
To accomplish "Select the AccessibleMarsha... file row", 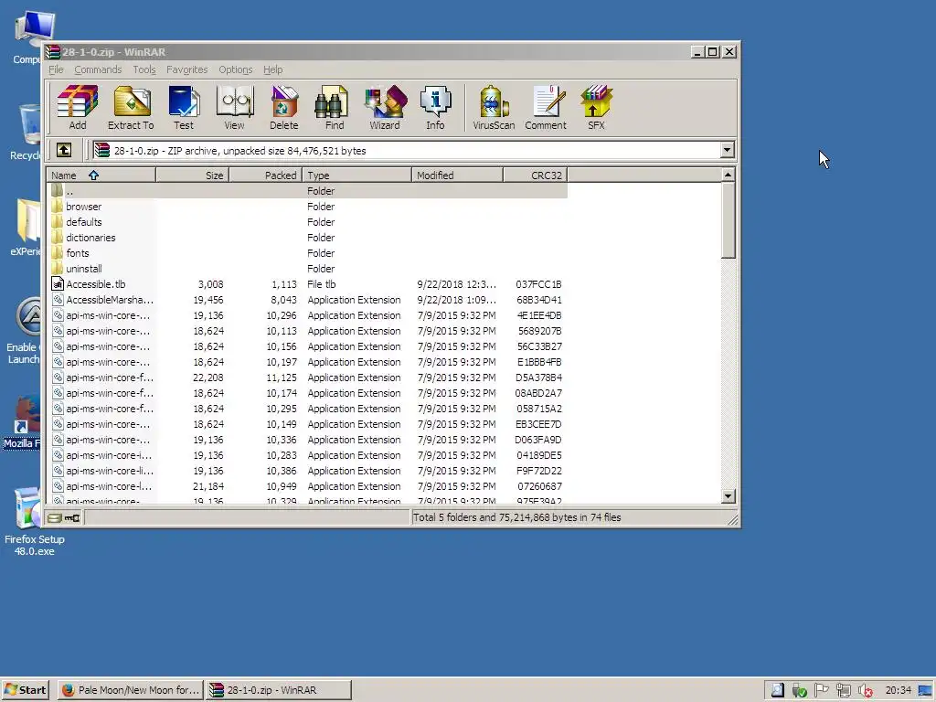I will [307, 300].
